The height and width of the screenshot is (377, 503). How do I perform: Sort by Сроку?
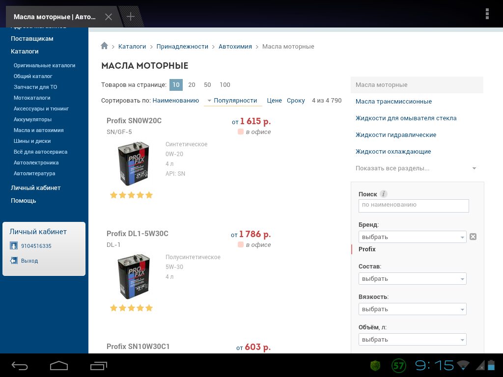coord(296,100)
